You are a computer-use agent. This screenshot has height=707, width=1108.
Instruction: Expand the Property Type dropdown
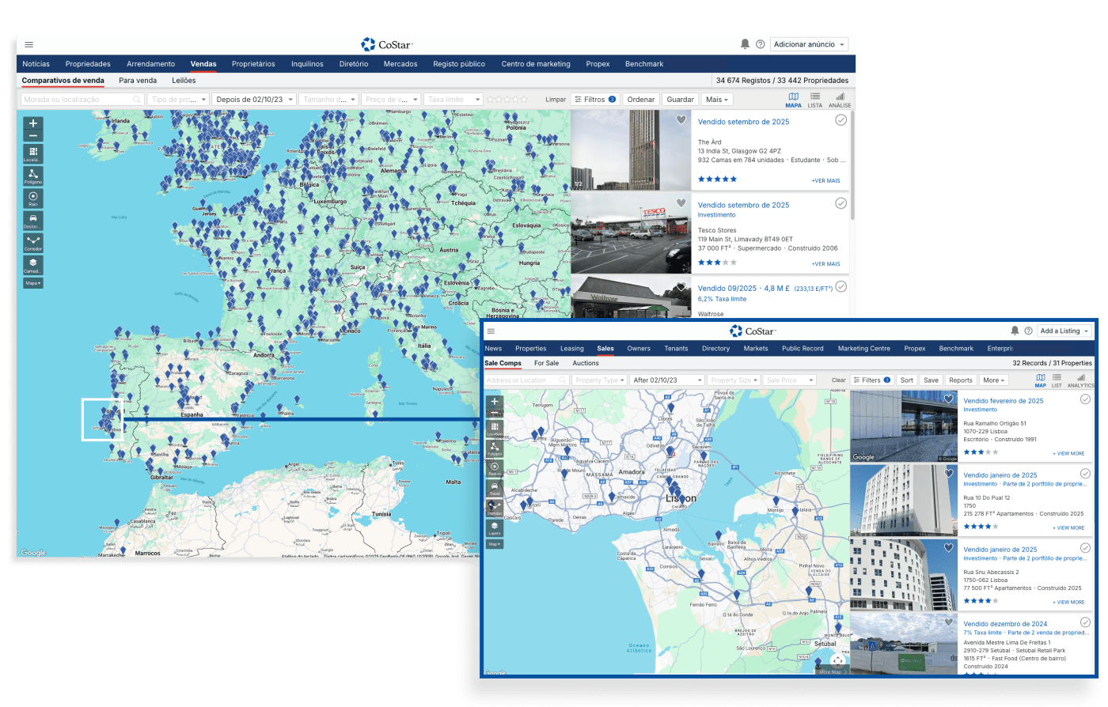[599, 380]
